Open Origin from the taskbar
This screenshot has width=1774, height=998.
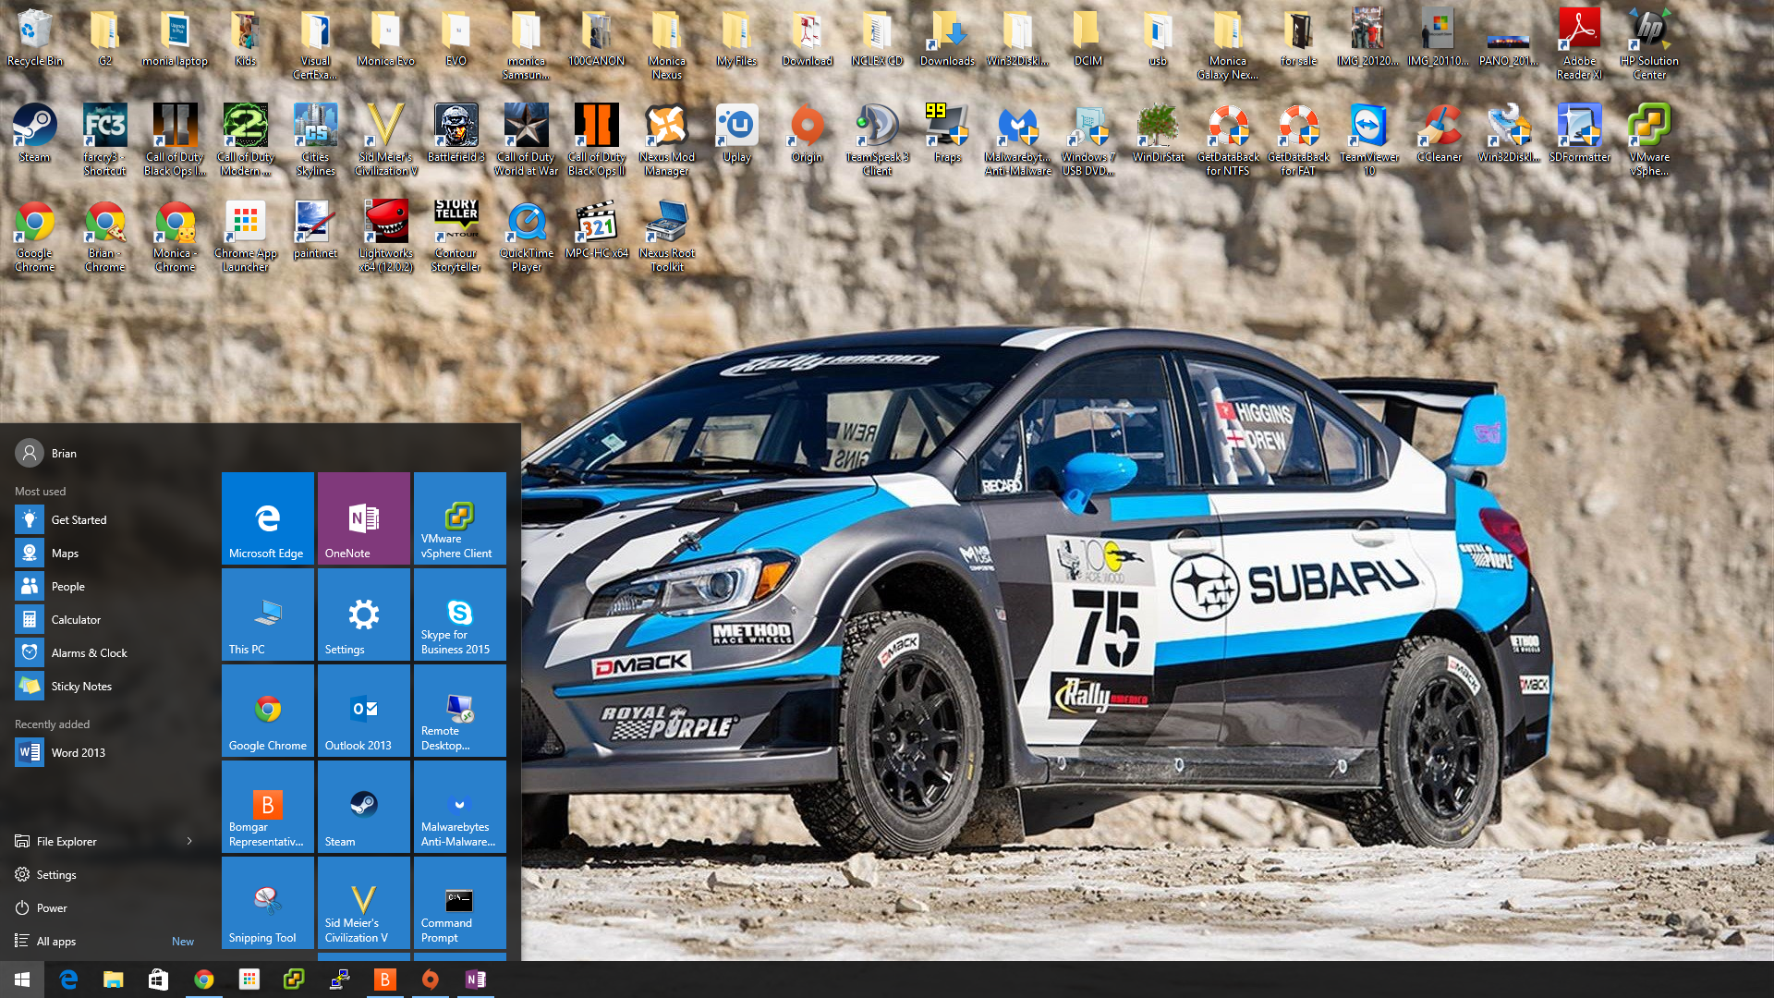click(431, 980)
